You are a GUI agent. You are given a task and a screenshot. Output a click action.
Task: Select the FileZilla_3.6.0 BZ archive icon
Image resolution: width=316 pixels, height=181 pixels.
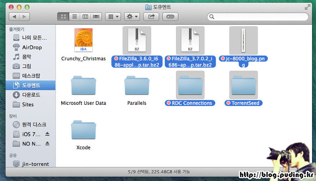(x=137, y=40)
